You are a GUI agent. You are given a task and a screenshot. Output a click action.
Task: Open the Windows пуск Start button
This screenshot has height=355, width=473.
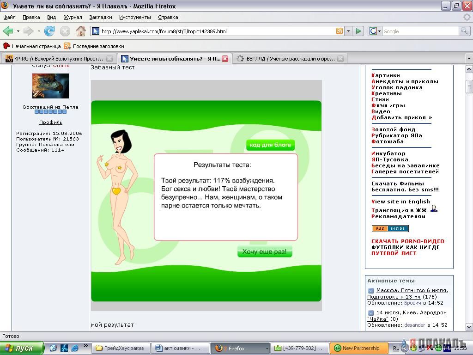[x=22, y=348]
